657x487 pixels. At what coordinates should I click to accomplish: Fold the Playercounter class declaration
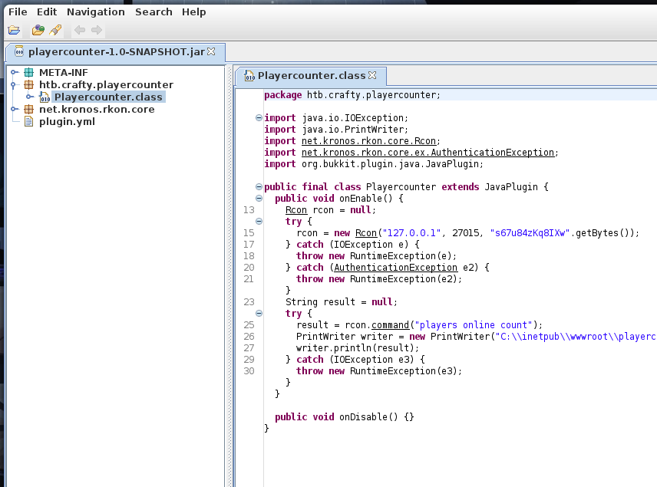(259, 187)
